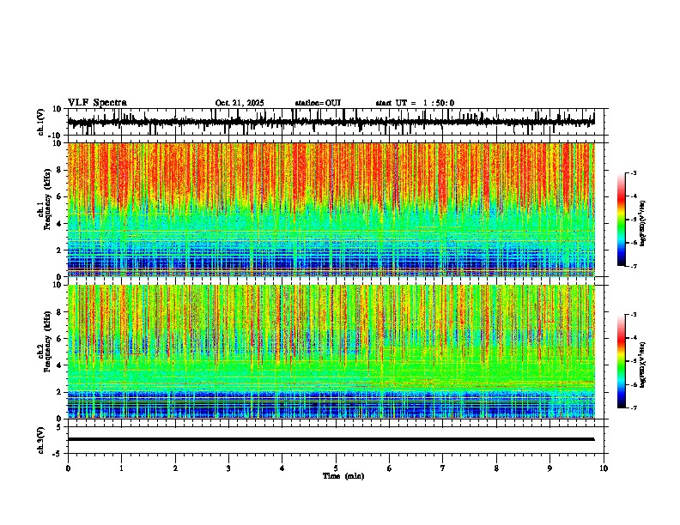680x525 pixels.
Task: Click the "-3" label on ch.1 colorbar
Action: [634, 172]
